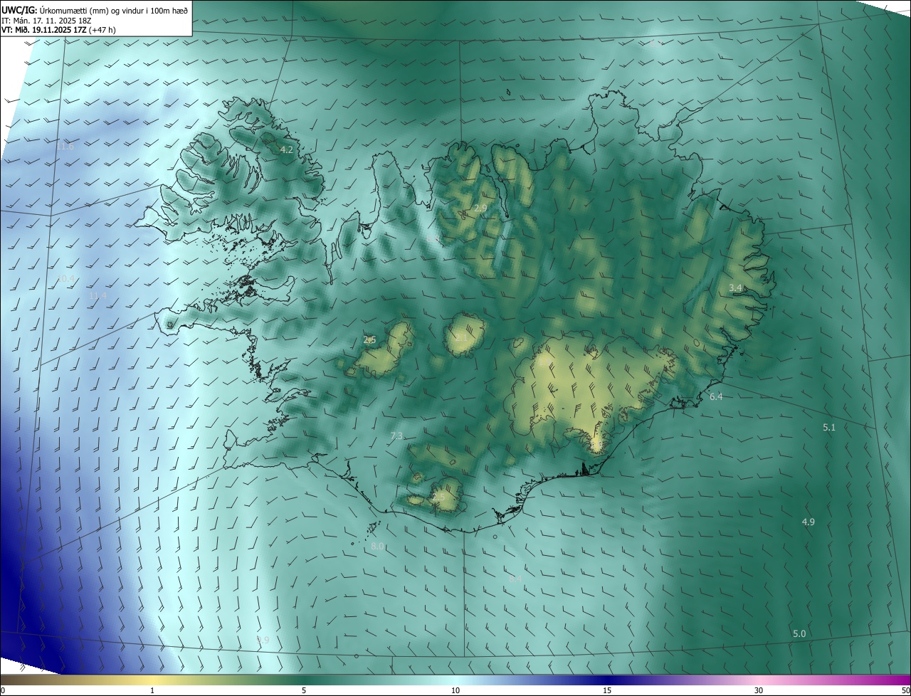Click the 8.4 value south of Iceland
This screenshot has width=911, height=696.
tap(515, 579)
